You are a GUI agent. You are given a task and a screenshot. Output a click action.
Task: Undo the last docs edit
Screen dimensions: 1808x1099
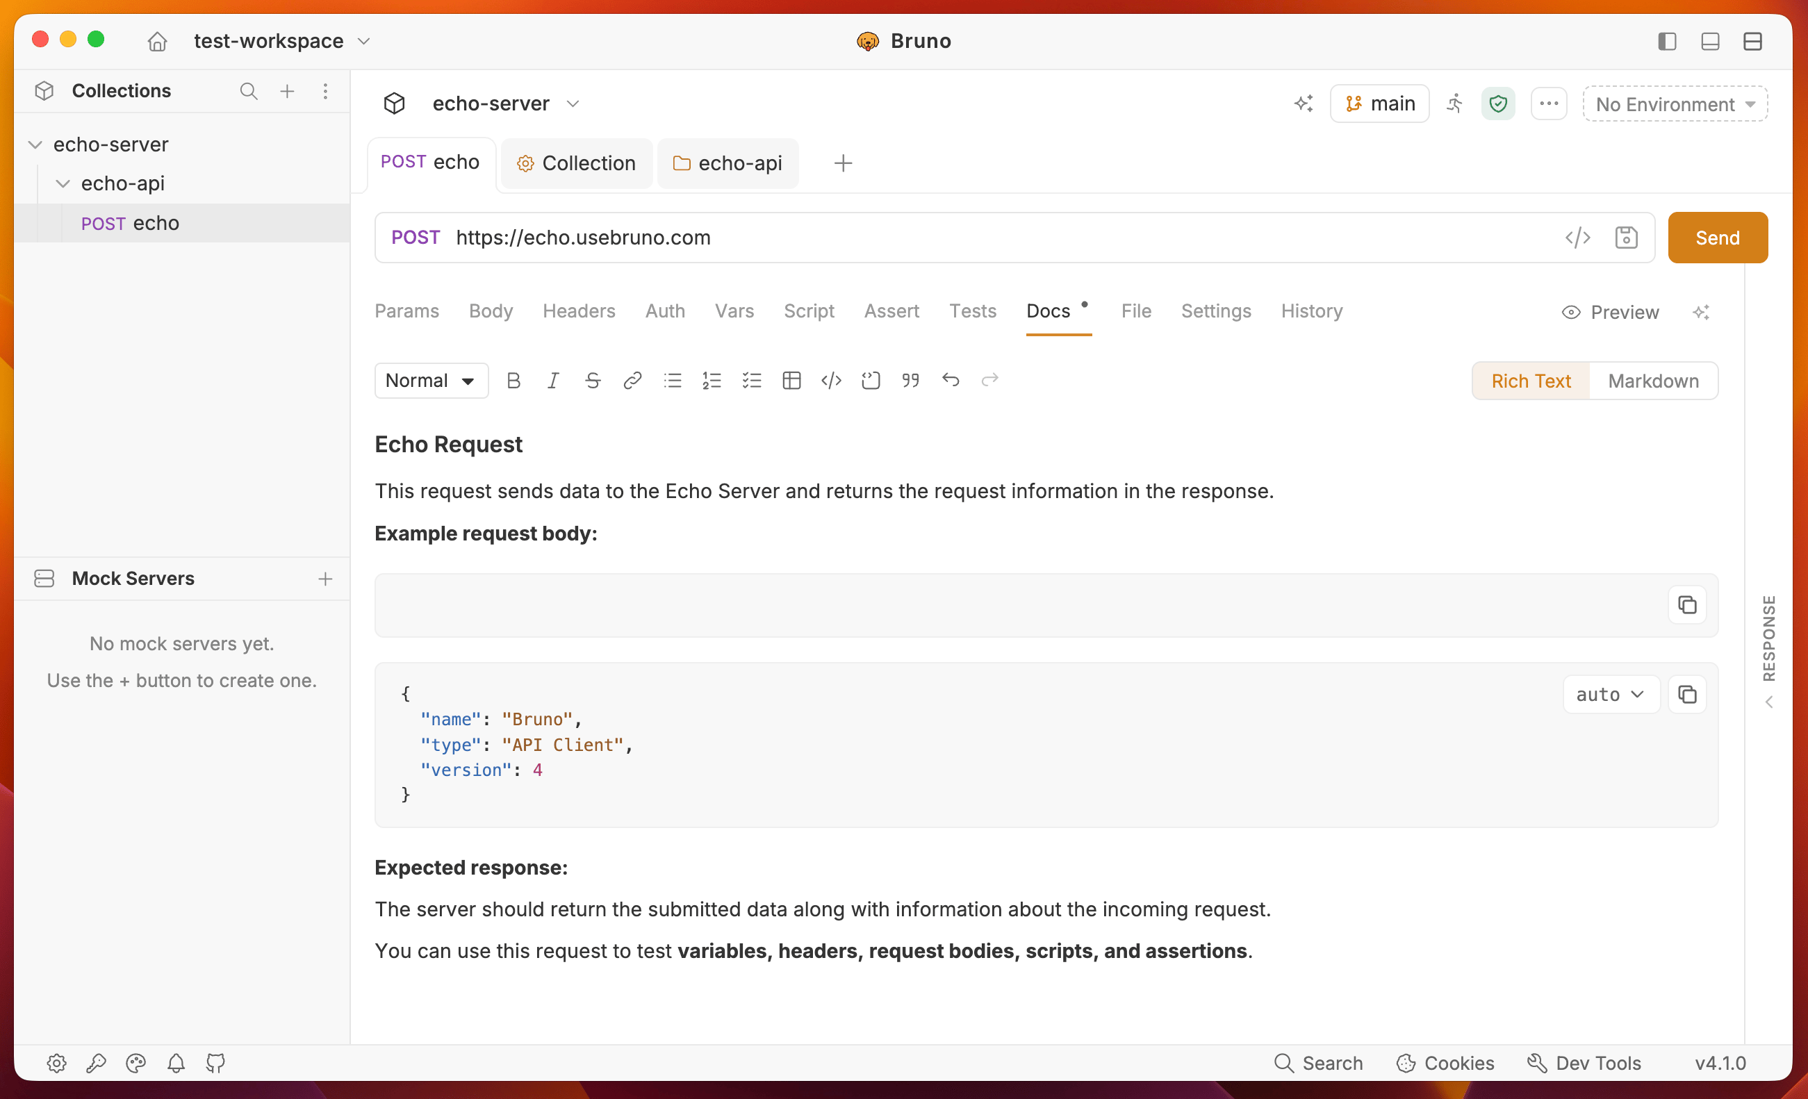click(x=951, y=381)
